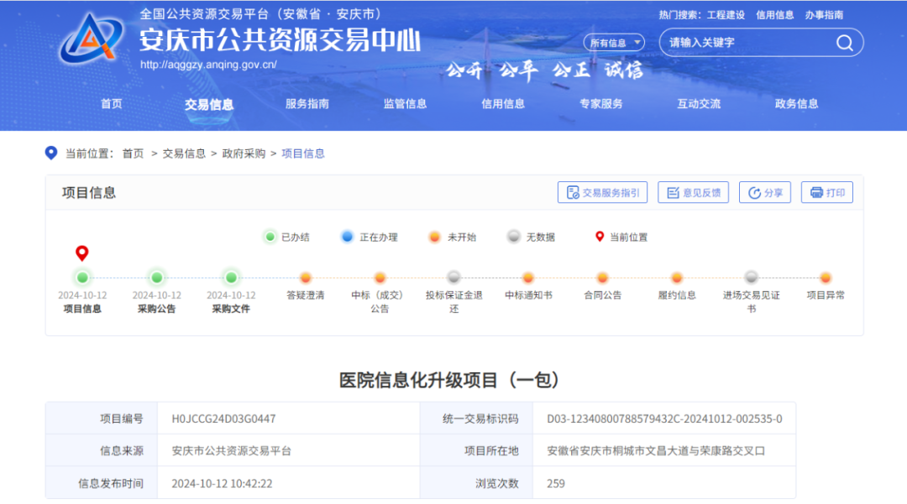Click the orange 合同公告 step dot
This screenshot has height=504, width=907.
tap(602, 278)
